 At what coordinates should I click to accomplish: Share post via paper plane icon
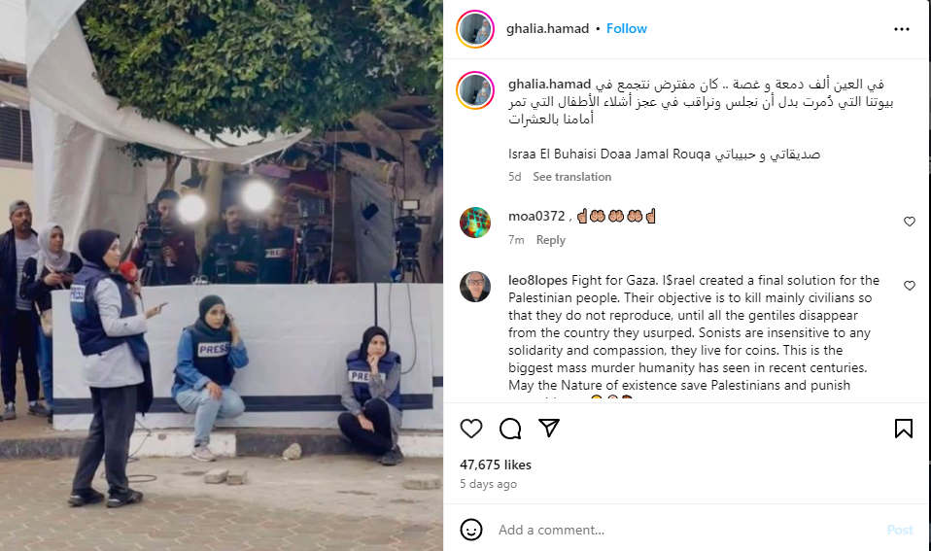[549, 429]
